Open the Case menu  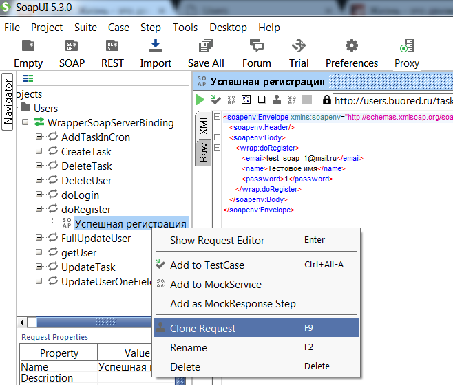coord(118,27)
